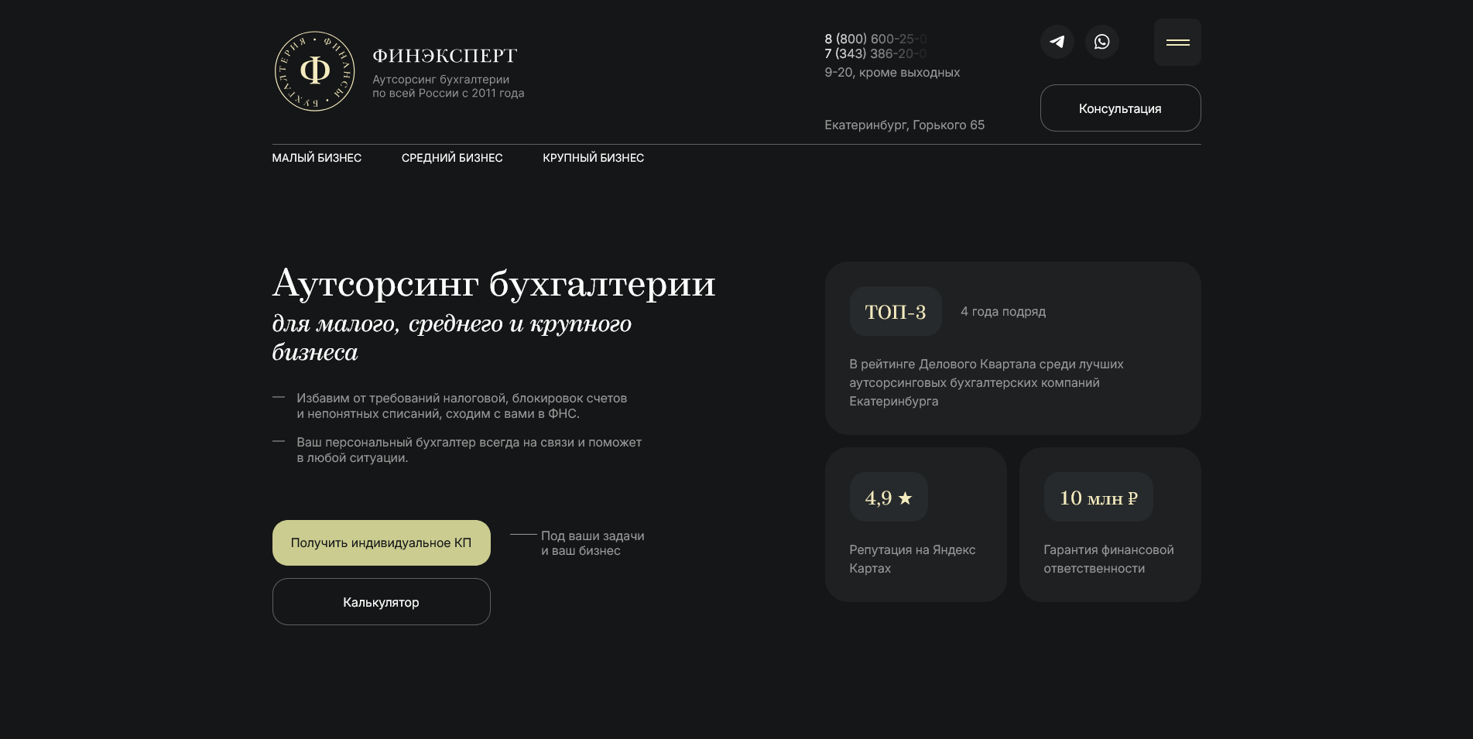Click bullet text 'Ваш персональный бухгалтер'

(x=469, y=450)
